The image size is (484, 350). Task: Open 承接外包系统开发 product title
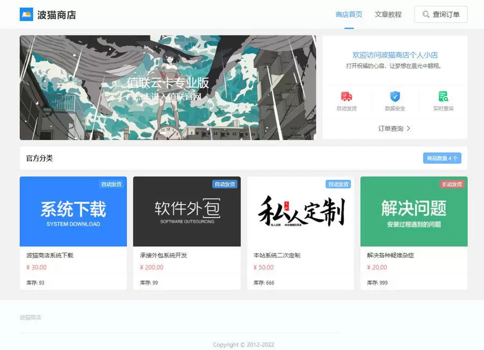click(x=163, y=255)
